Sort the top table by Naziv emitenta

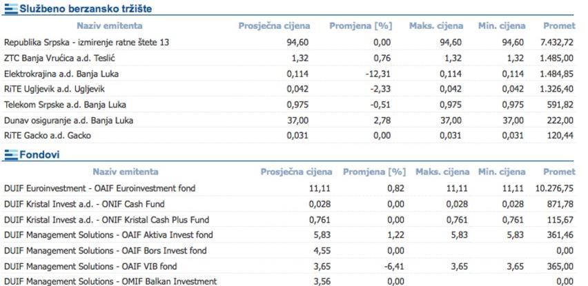point(110,26)
